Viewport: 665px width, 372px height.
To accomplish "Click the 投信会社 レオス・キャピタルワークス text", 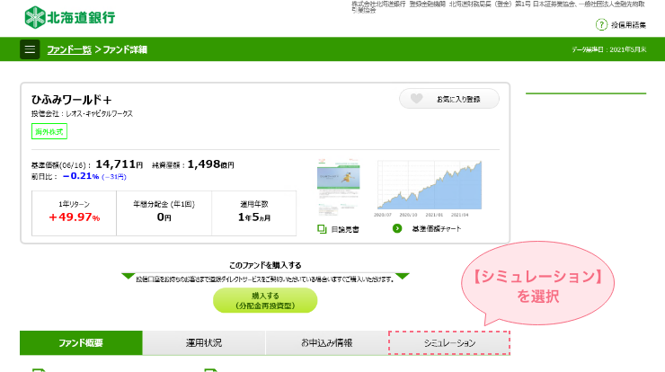I will coord(82,114).
